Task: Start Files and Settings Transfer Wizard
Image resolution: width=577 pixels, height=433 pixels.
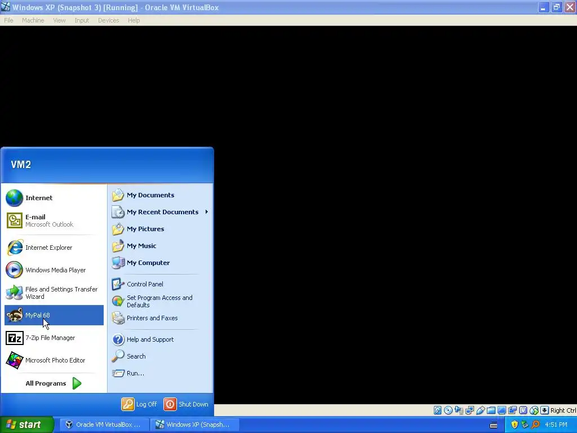Action: coord(54,293)
